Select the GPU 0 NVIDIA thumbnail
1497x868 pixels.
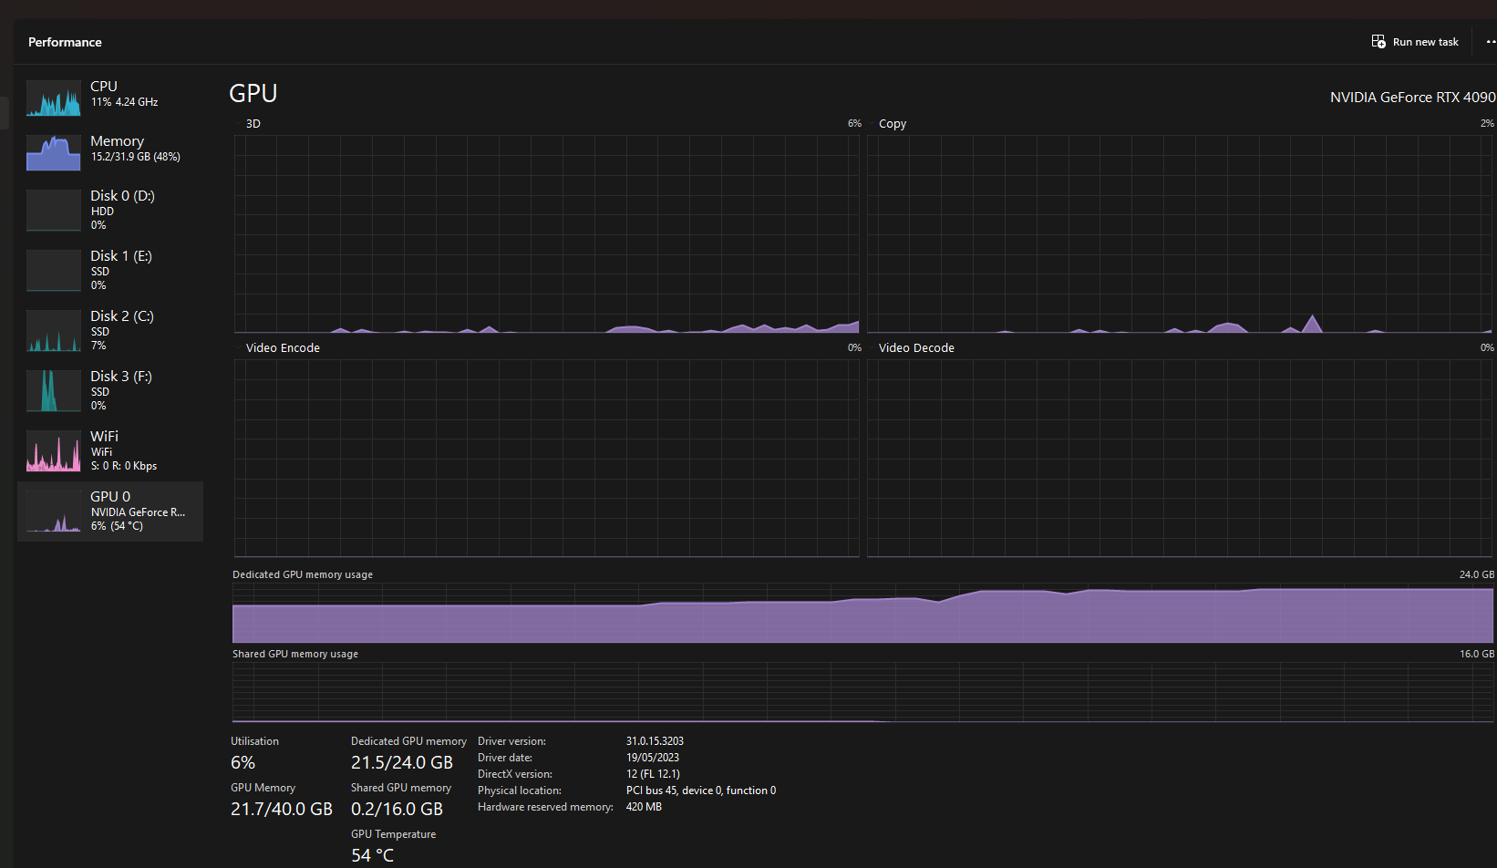coord(53,511)
